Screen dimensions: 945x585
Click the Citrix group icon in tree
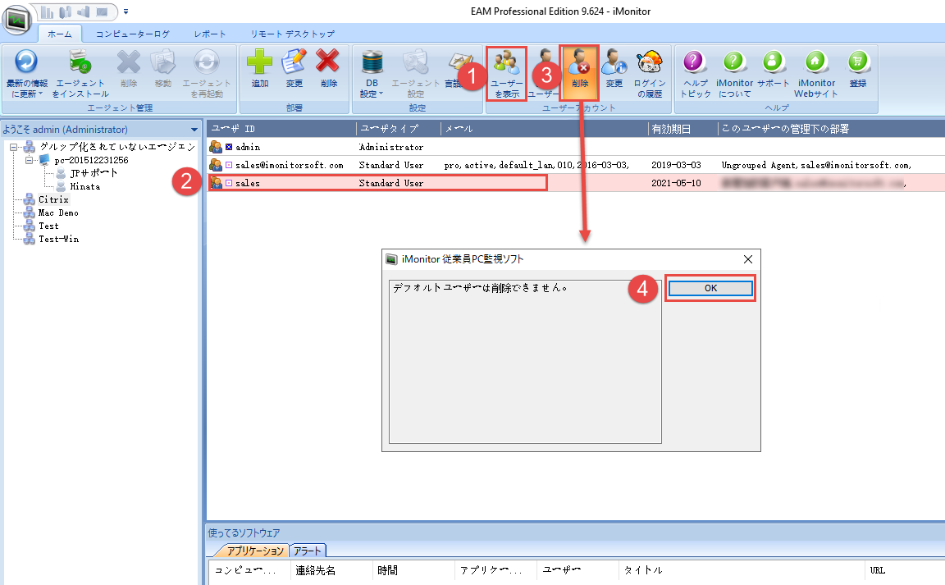[x=29, y=199]
